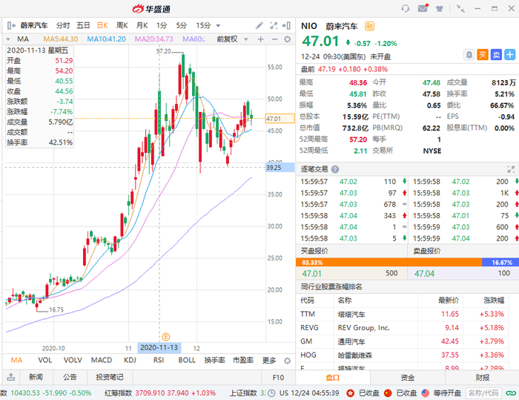Open F10 company info
The width and height of the screenshot is (519, 400).
(x=278, y=378)
